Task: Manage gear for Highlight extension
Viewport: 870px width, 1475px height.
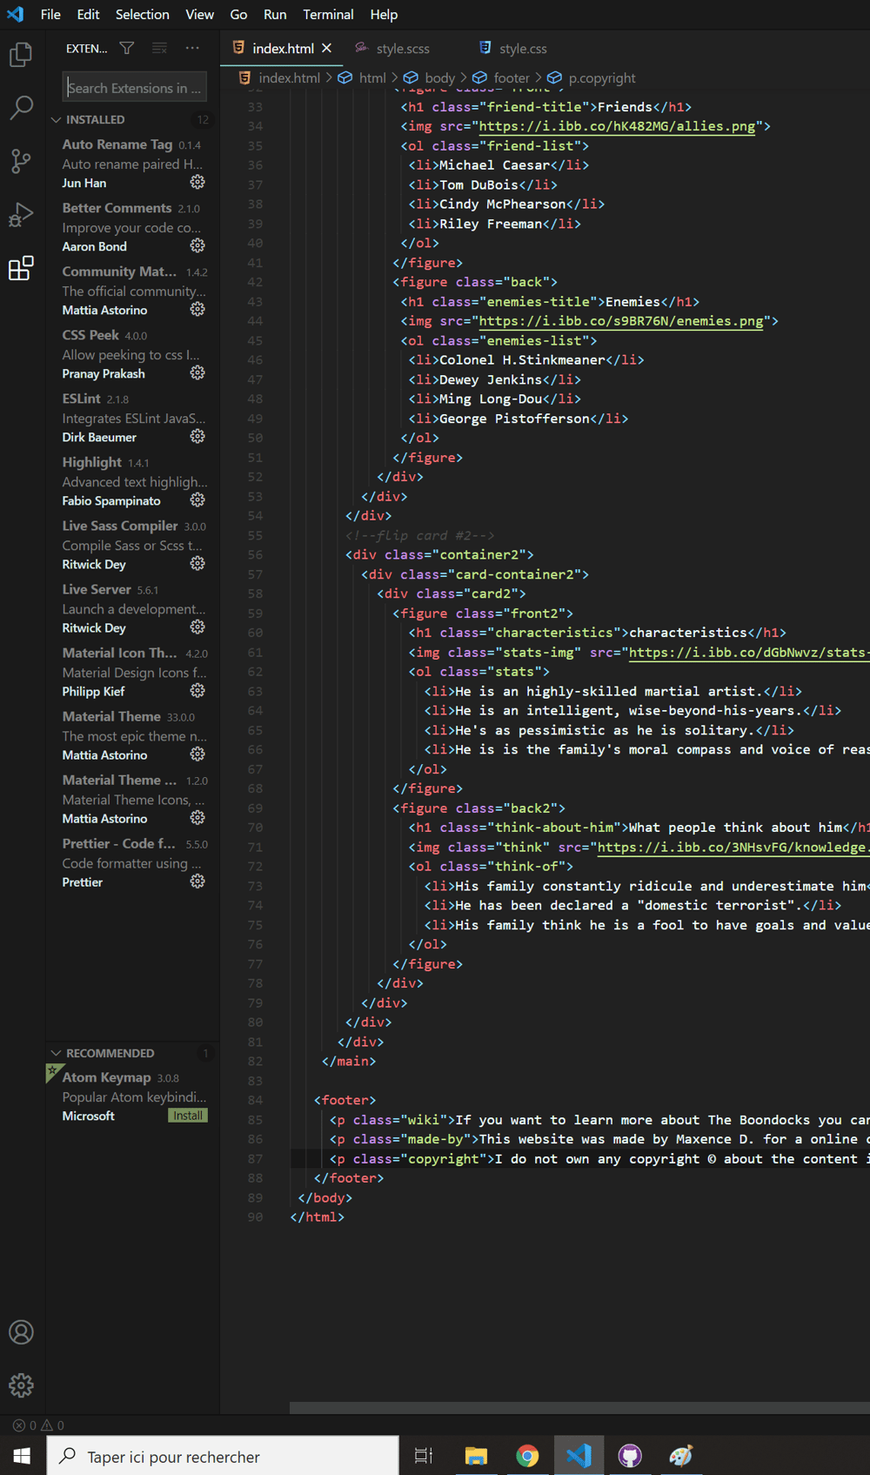Action: [x=197, y=499]
